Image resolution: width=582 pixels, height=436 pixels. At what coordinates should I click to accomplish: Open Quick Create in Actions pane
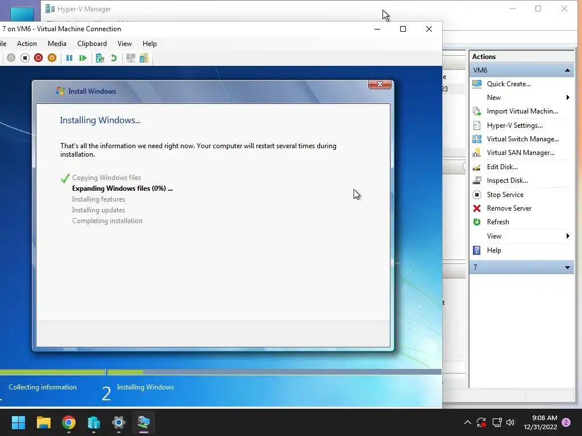point(509,84)
